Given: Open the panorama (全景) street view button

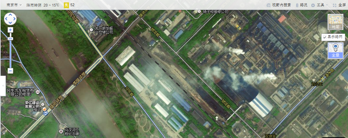Looking at the screenshot, I should point(335,50).
